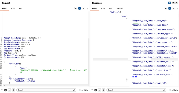
Task: Click the "Priority" header line
Action: pyautogui.click(x=12, y=51)
